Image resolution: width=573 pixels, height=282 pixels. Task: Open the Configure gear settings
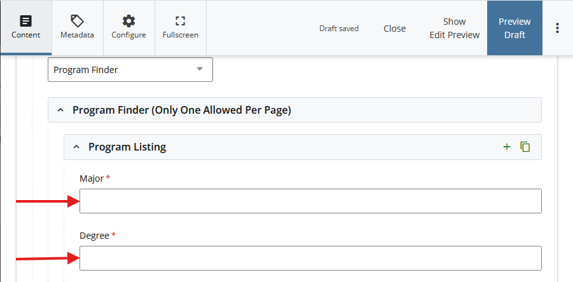coord(128,27)
